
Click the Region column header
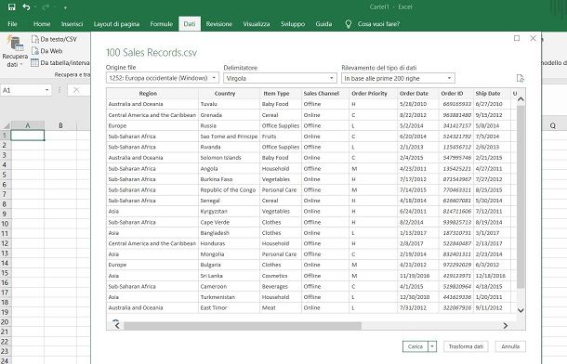point(152,94)
